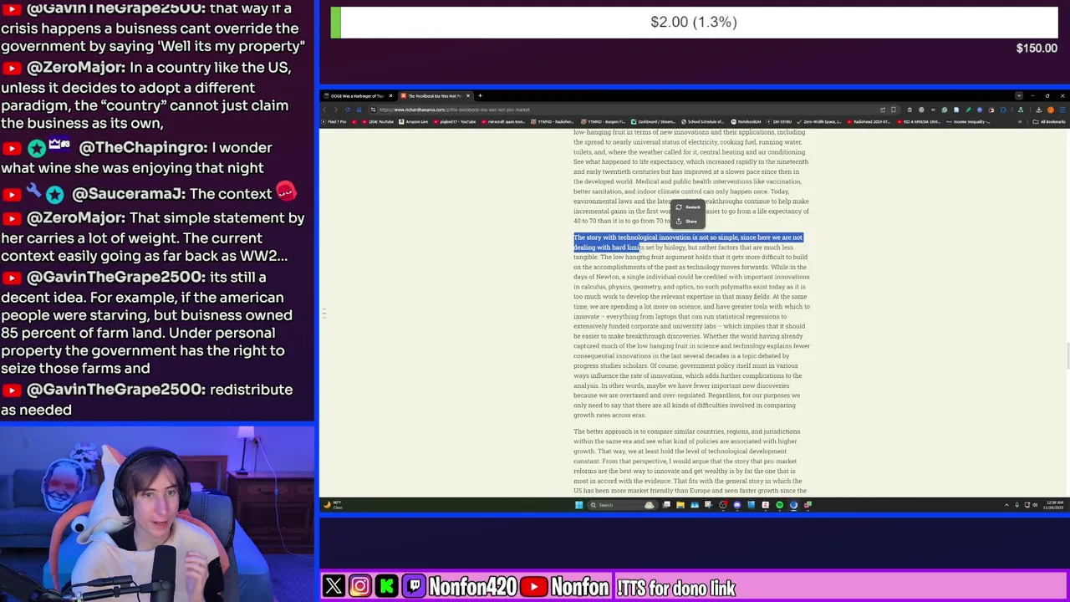The height and width of the screenshot is (602, 1070).
Task: Click the !TTS for dono link text
Action: [675, 588]
